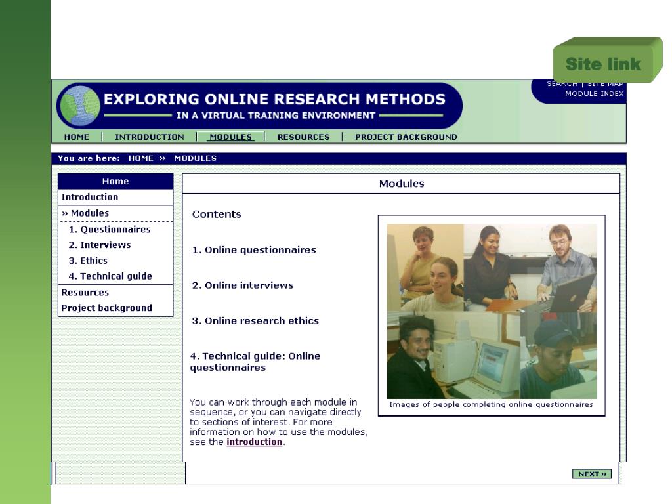Click Home heading in the sidebar menu
This screenshot has height=504, width=672.
[x=115, y=181]
